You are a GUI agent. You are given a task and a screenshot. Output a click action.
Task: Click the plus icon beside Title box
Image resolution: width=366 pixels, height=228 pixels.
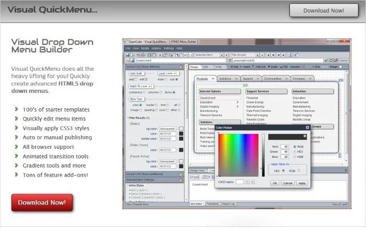coord(262,55)
